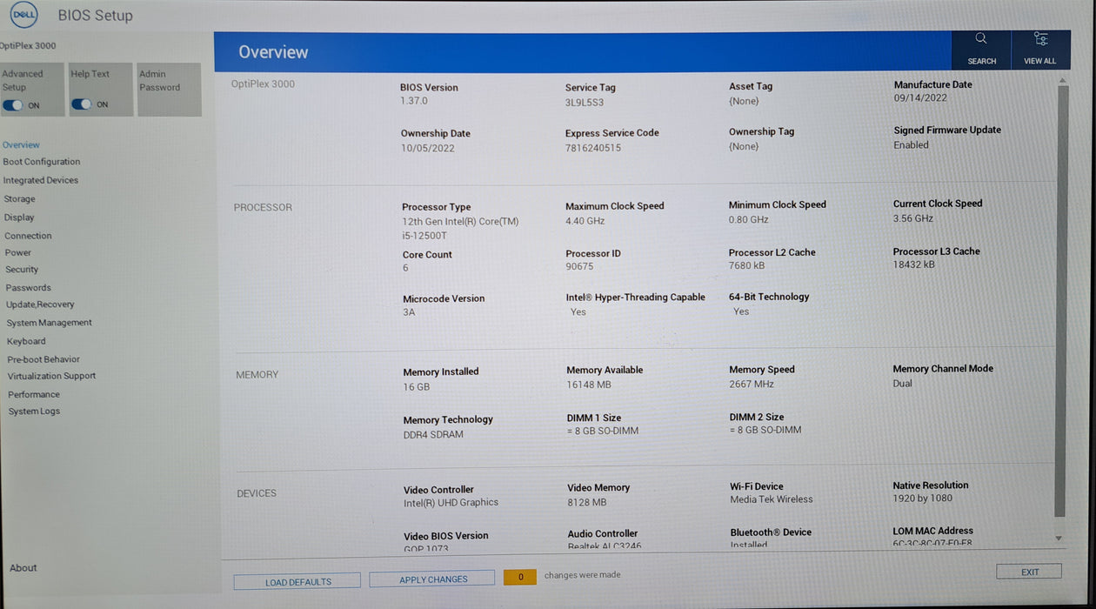Viewport: 1096px width, 609px height.
Task: Open Passwords section
Action: (29, 288)
